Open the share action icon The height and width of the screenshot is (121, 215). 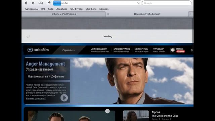coord(48,3)
